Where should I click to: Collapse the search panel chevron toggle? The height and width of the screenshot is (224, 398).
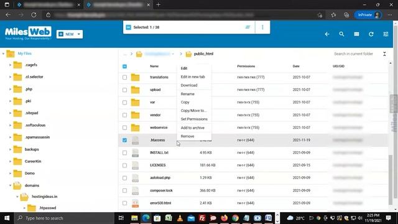pyautogui.click(x=384, y=54)
